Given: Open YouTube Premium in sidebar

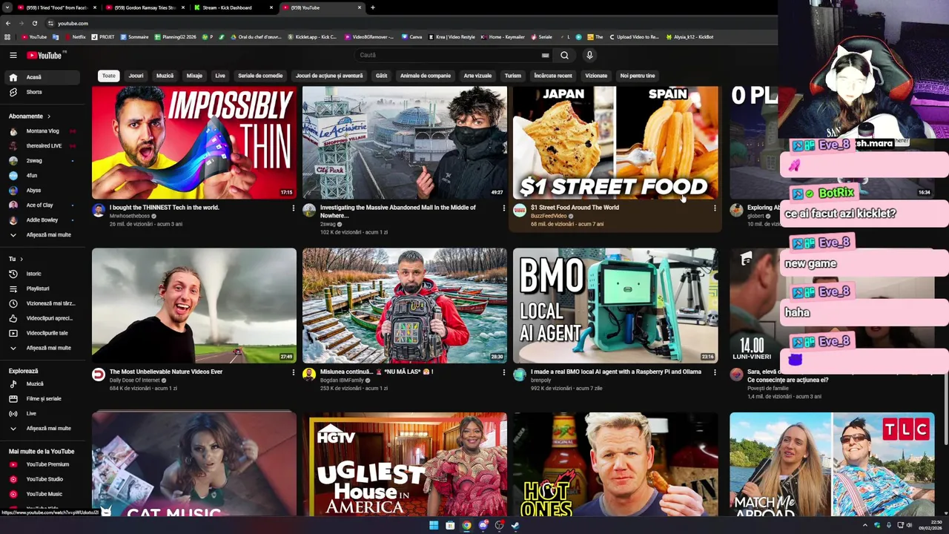Looking at the screenshot, I should pos(43,464).
